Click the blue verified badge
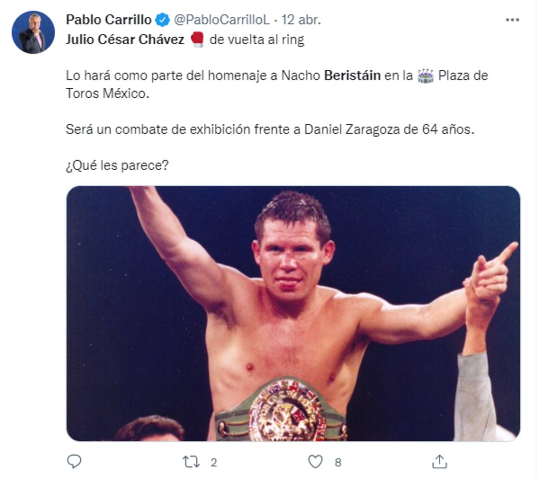The image size is (558, 479). tap(162, 20)
